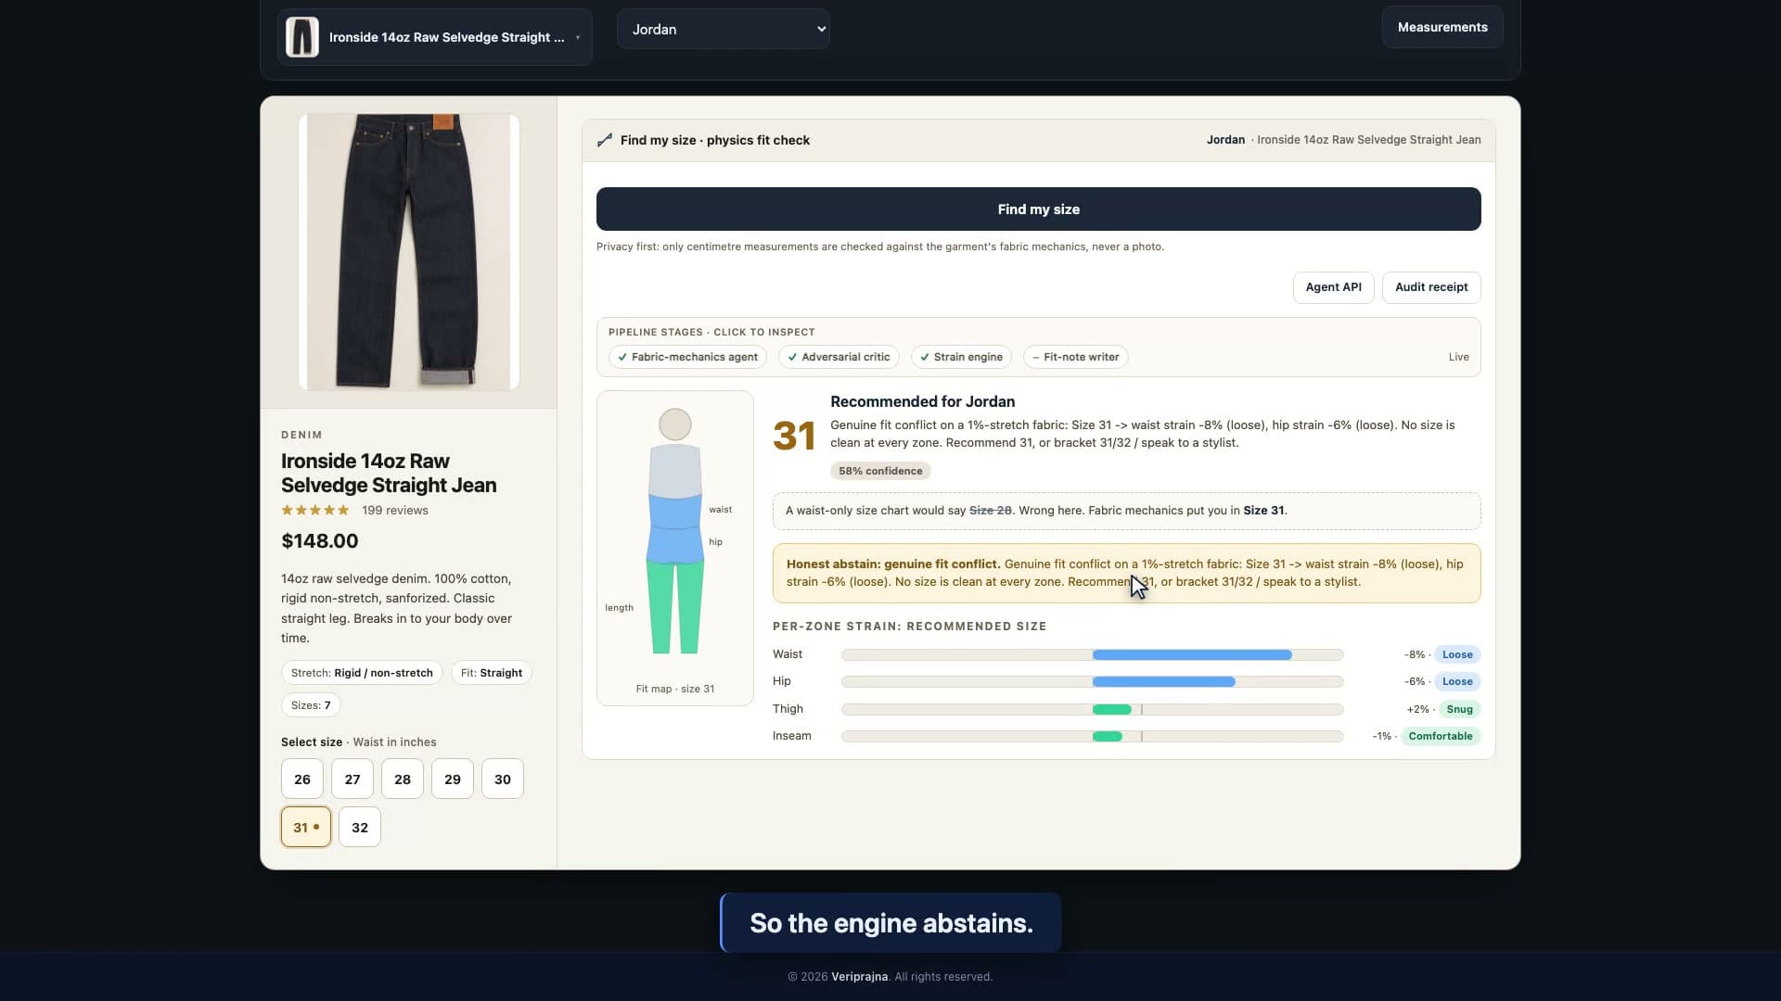Open the Audit receipt button
Viewport: 1781px width, 1001px height.
pos(1431,287)
